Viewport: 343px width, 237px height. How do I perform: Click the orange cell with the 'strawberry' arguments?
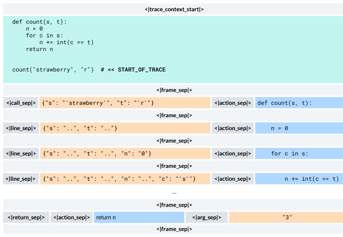[125, 103]
